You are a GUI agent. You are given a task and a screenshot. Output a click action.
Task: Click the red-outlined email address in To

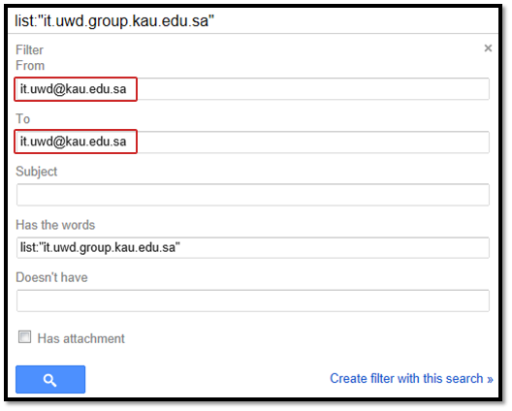click(73, 142)
